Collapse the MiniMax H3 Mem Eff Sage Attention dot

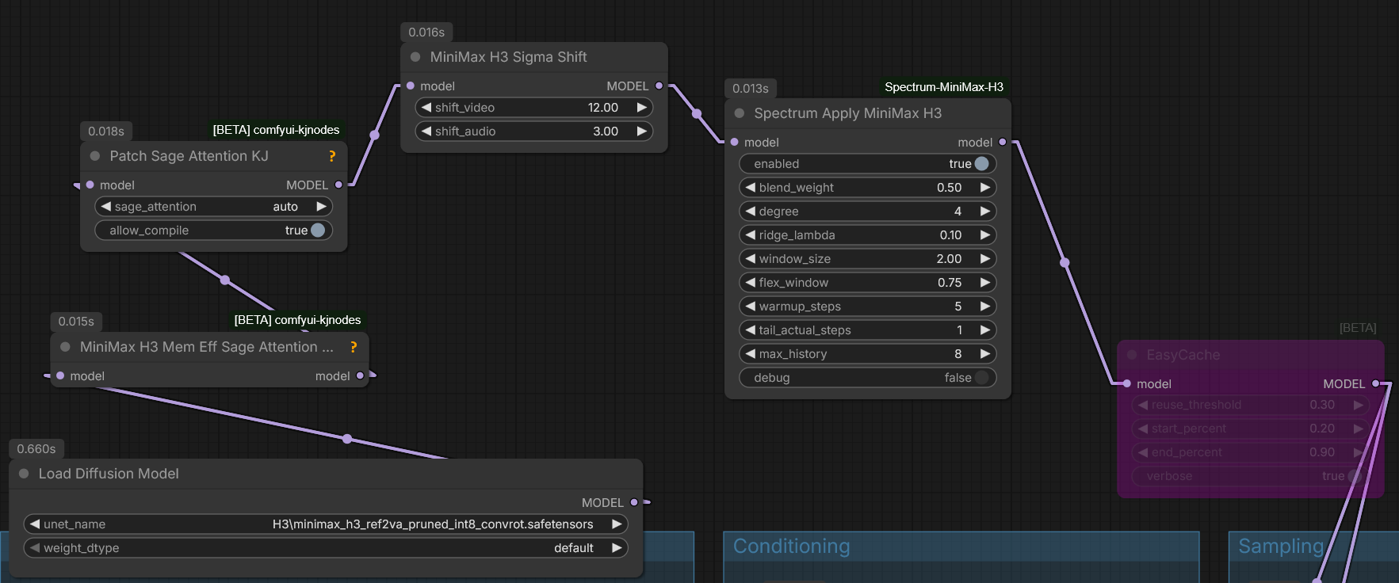pyautogui.click(x=65, y=347)
